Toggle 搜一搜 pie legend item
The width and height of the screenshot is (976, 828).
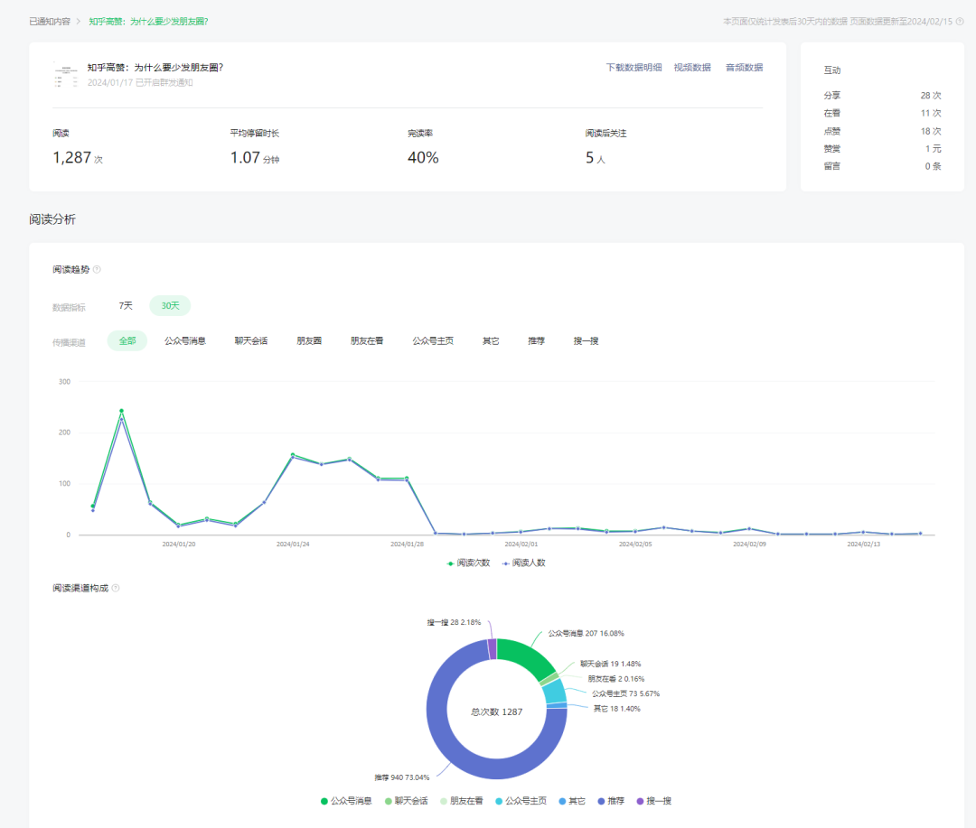click(x=654, y=801)
